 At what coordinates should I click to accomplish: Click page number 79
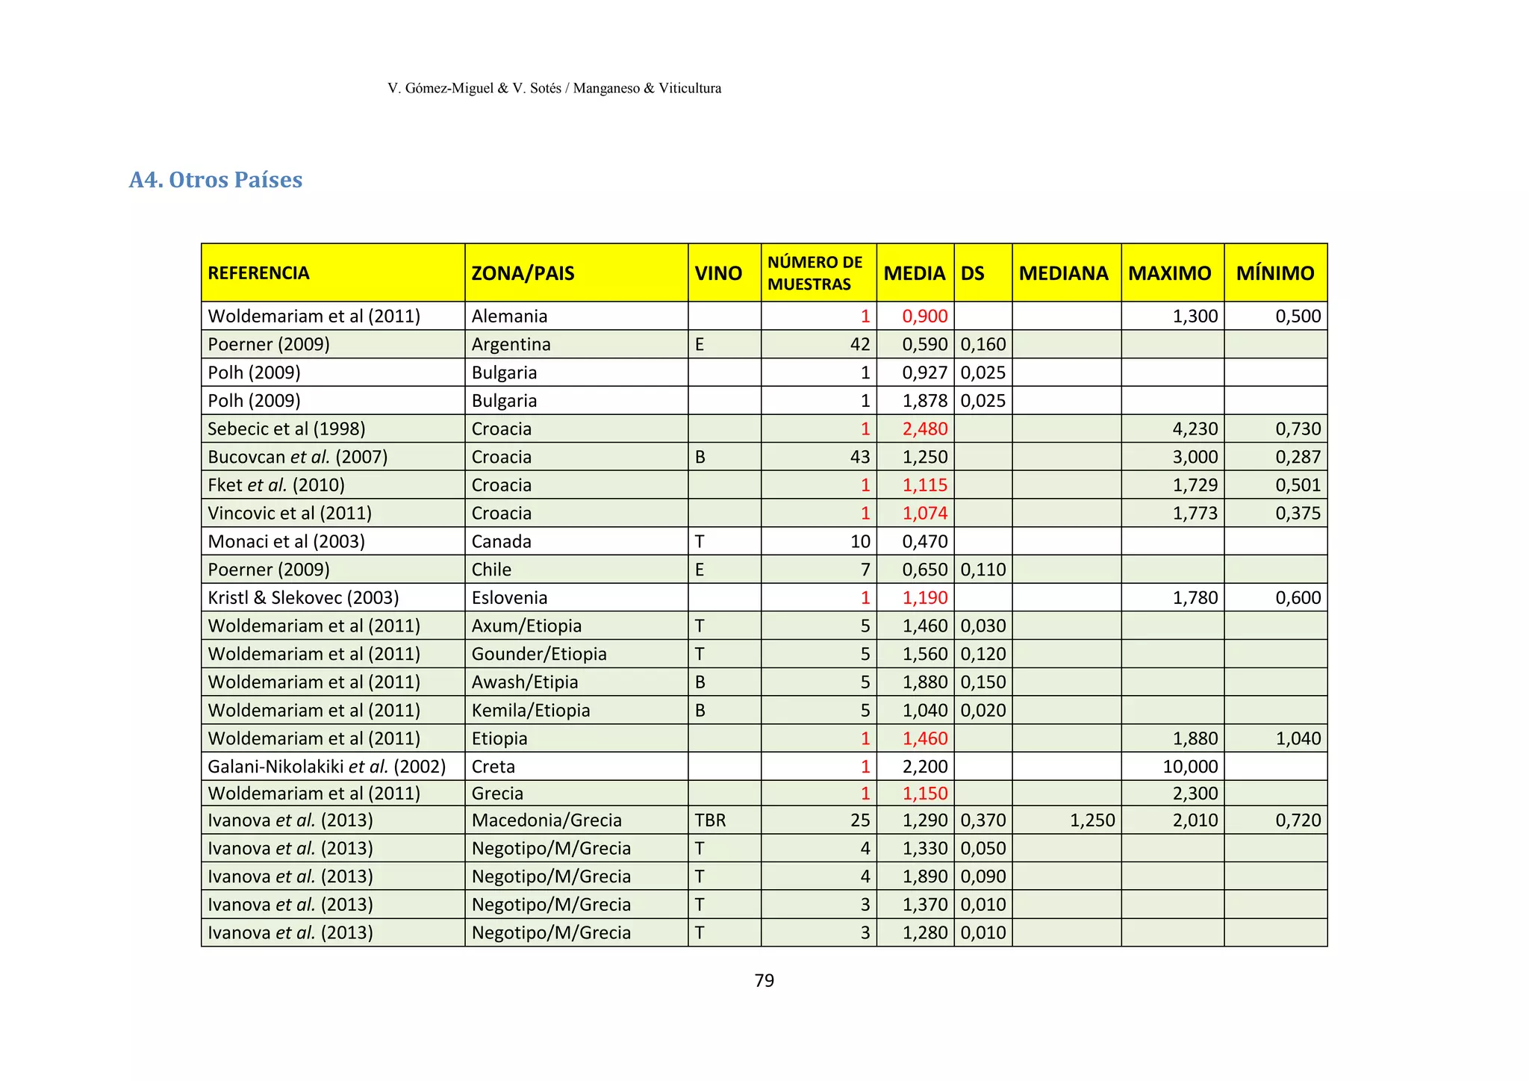point(764,981)
